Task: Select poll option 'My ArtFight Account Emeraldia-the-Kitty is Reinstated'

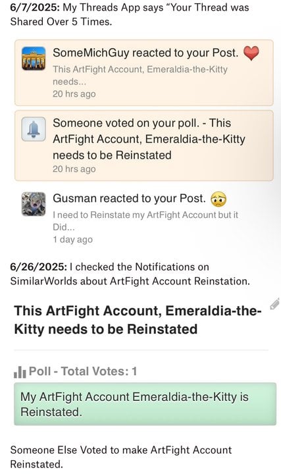Action: (x=145, y=404)
